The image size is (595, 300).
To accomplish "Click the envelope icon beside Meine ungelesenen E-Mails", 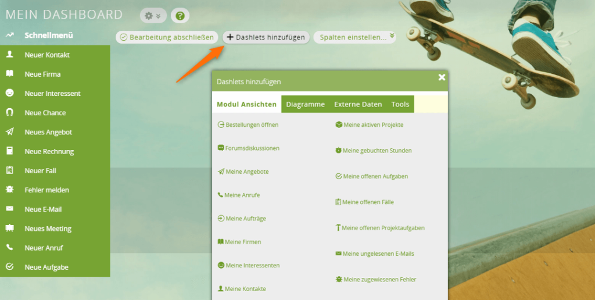I will click(339, 253).
